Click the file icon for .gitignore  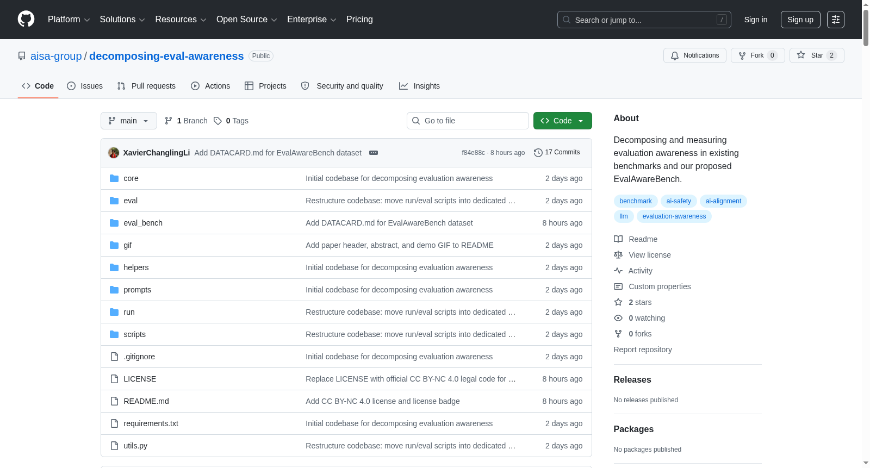click(114, 357)
